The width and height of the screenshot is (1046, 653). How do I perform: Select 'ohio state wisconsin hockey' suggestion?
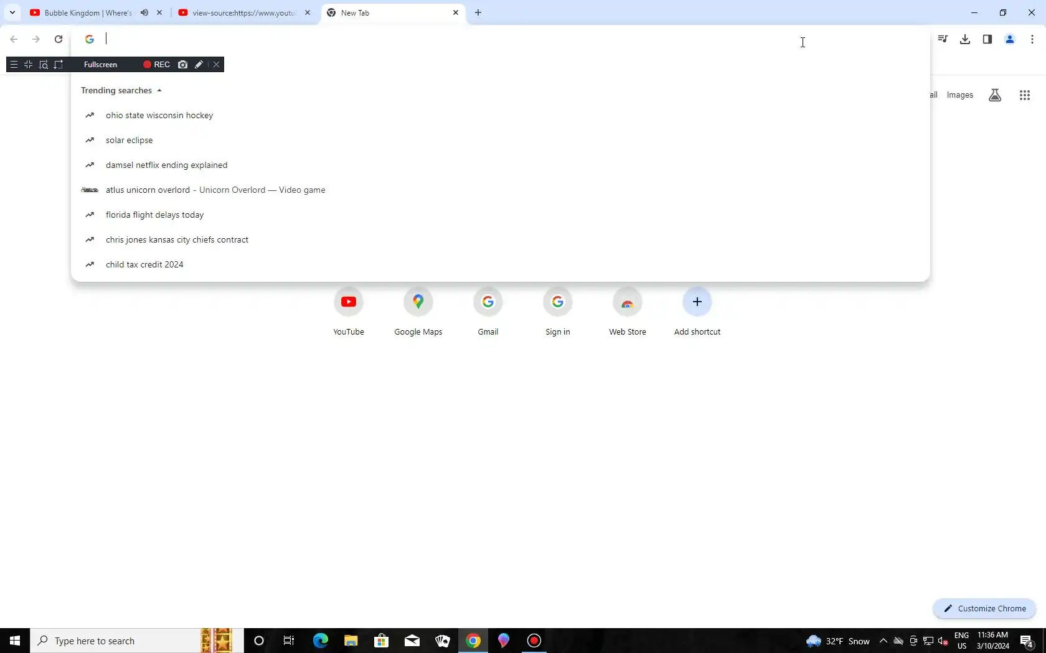click(x=501, y=115)
